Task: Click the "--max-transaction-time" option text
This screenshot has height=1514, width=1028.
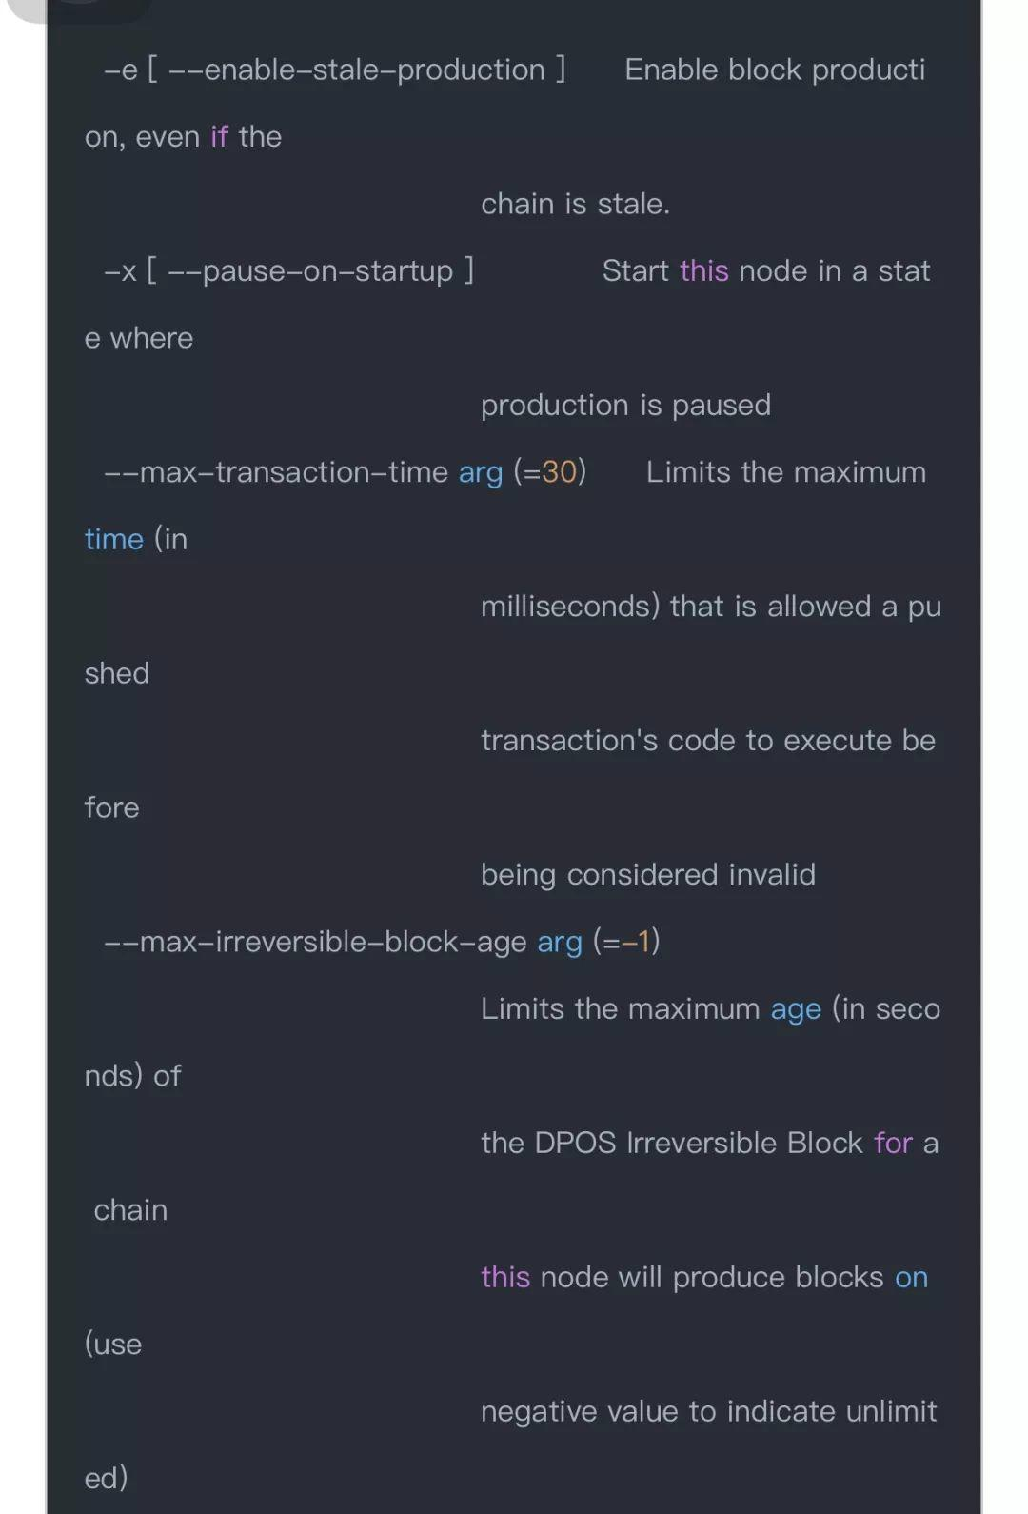Action: click(276, 472)
